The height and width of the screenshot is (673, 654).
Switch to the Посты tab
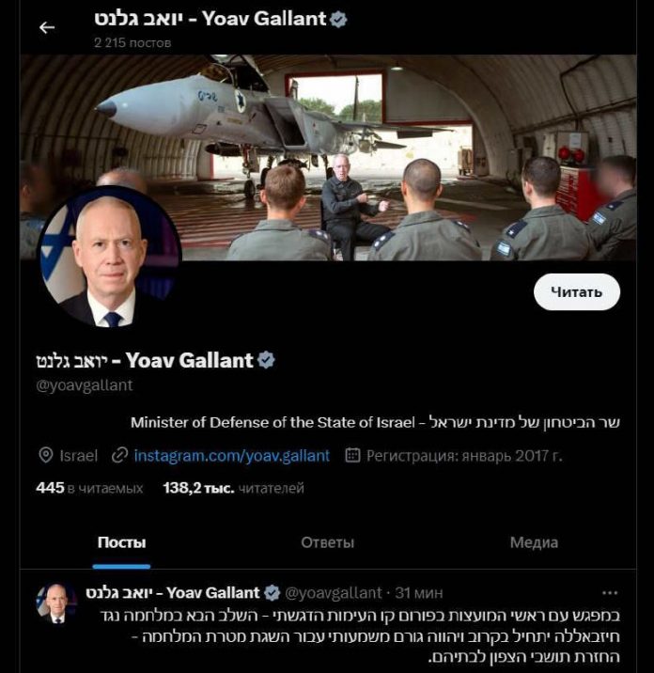[121, 542]
